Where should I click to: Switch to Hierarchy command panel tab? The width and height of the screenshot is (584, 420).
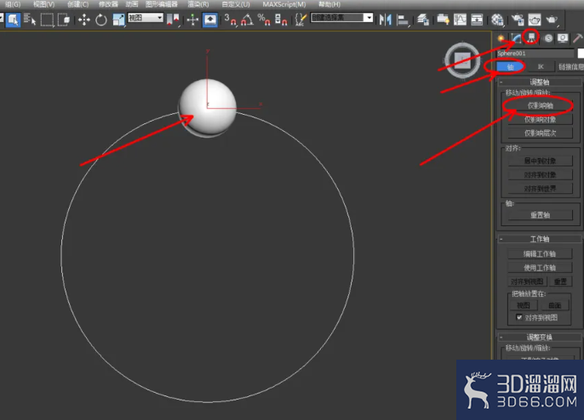click(x=531, y=37)
